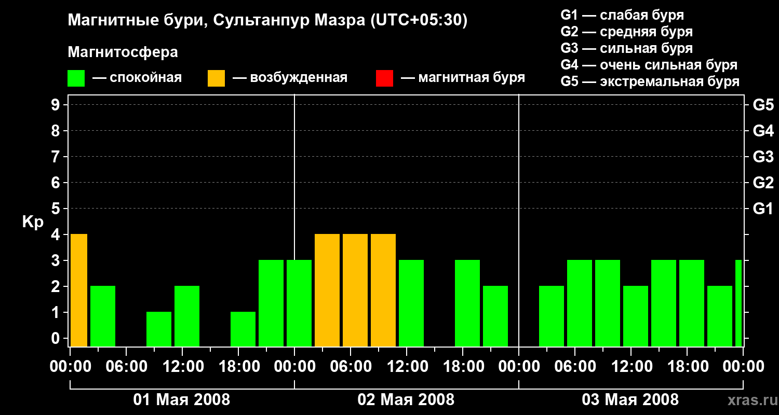Click the 00:00 label starting 02 Мая
The height and width of the screenshot is (415, 779).
click(294, 366)
